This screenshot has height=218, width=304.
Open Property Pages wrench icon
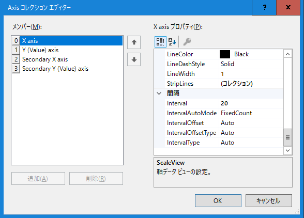(187, 42)
